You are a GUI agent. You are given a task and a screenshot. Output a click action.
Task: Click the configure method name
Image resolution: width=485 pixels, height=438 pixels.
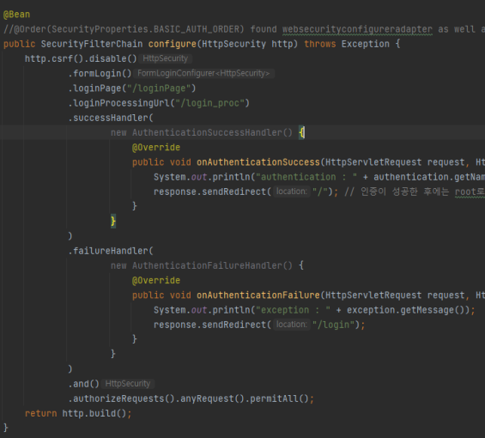click(173, 45)
